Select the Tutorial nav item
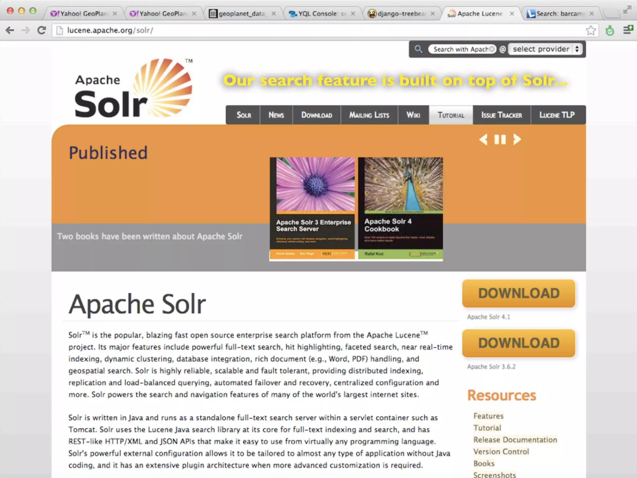This screenshot has width=637, height=478. [x=451, y=115]
